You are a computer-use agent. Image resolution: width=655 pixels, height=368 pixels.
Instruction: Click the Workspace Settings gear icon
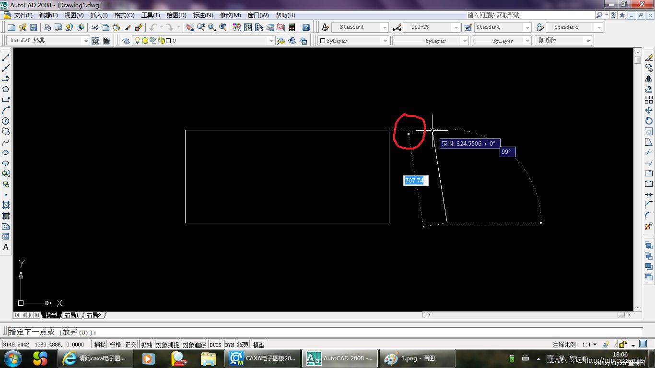coord(95,41)
